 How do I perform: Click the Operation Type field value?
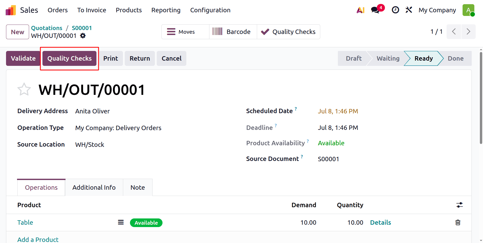(118, 128)
